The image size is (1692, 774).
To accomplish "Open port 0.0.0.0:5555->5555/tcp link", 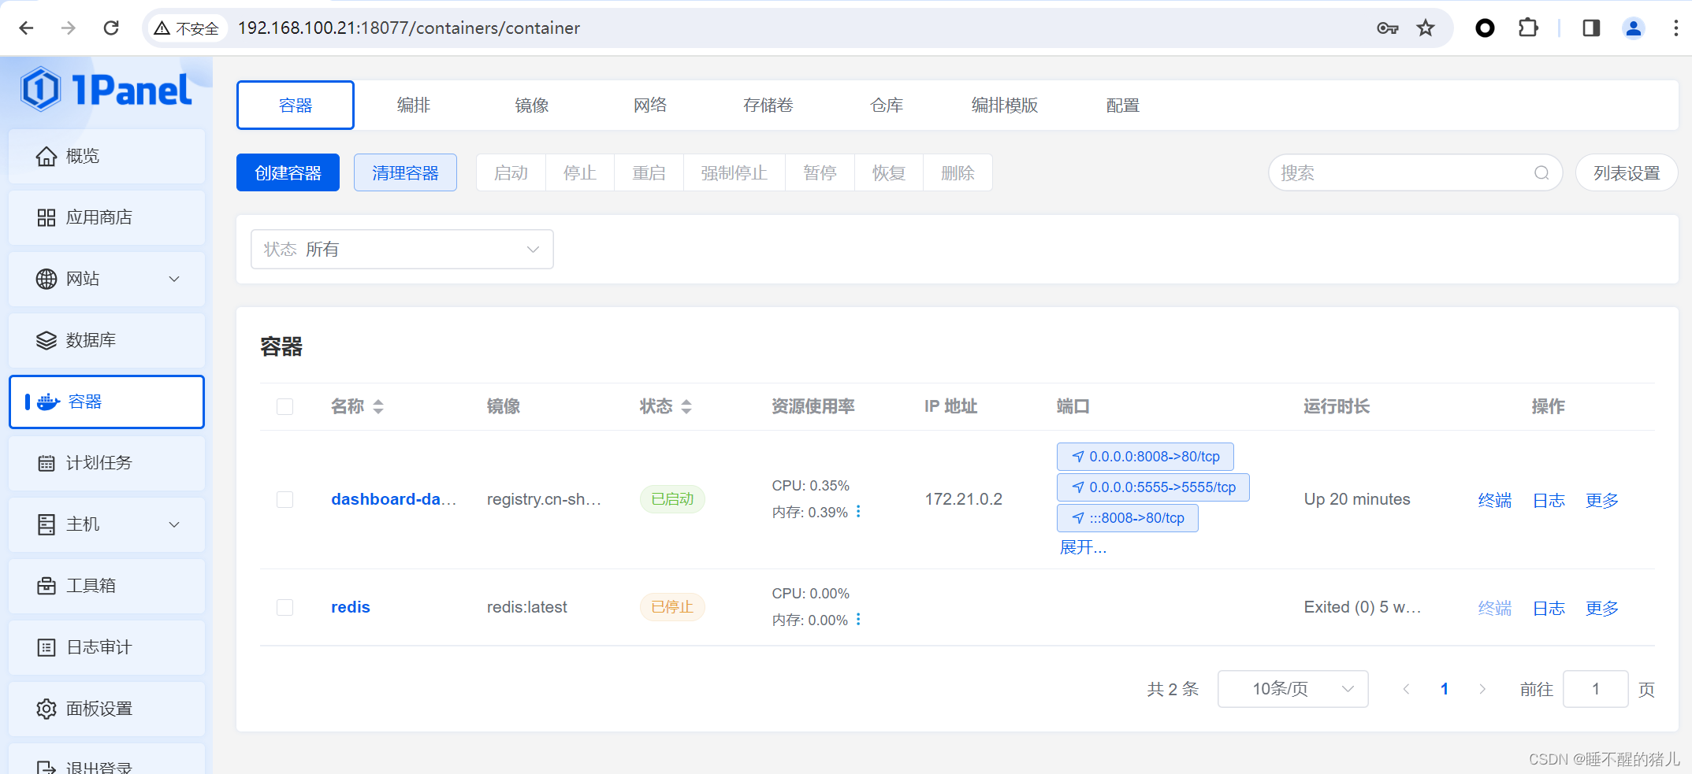I will pyautogui.click(x=1153, y=487).
